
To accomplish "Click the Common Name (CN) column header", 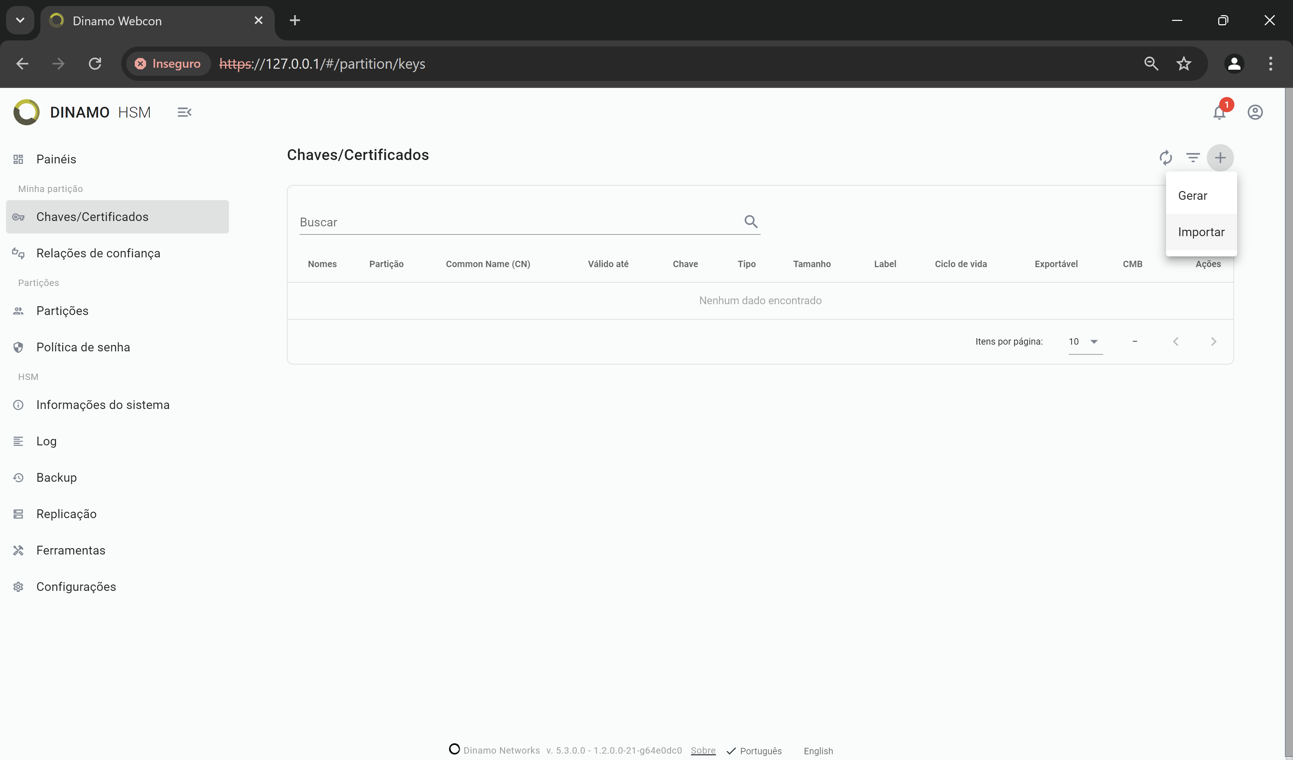I will (488, 264).
